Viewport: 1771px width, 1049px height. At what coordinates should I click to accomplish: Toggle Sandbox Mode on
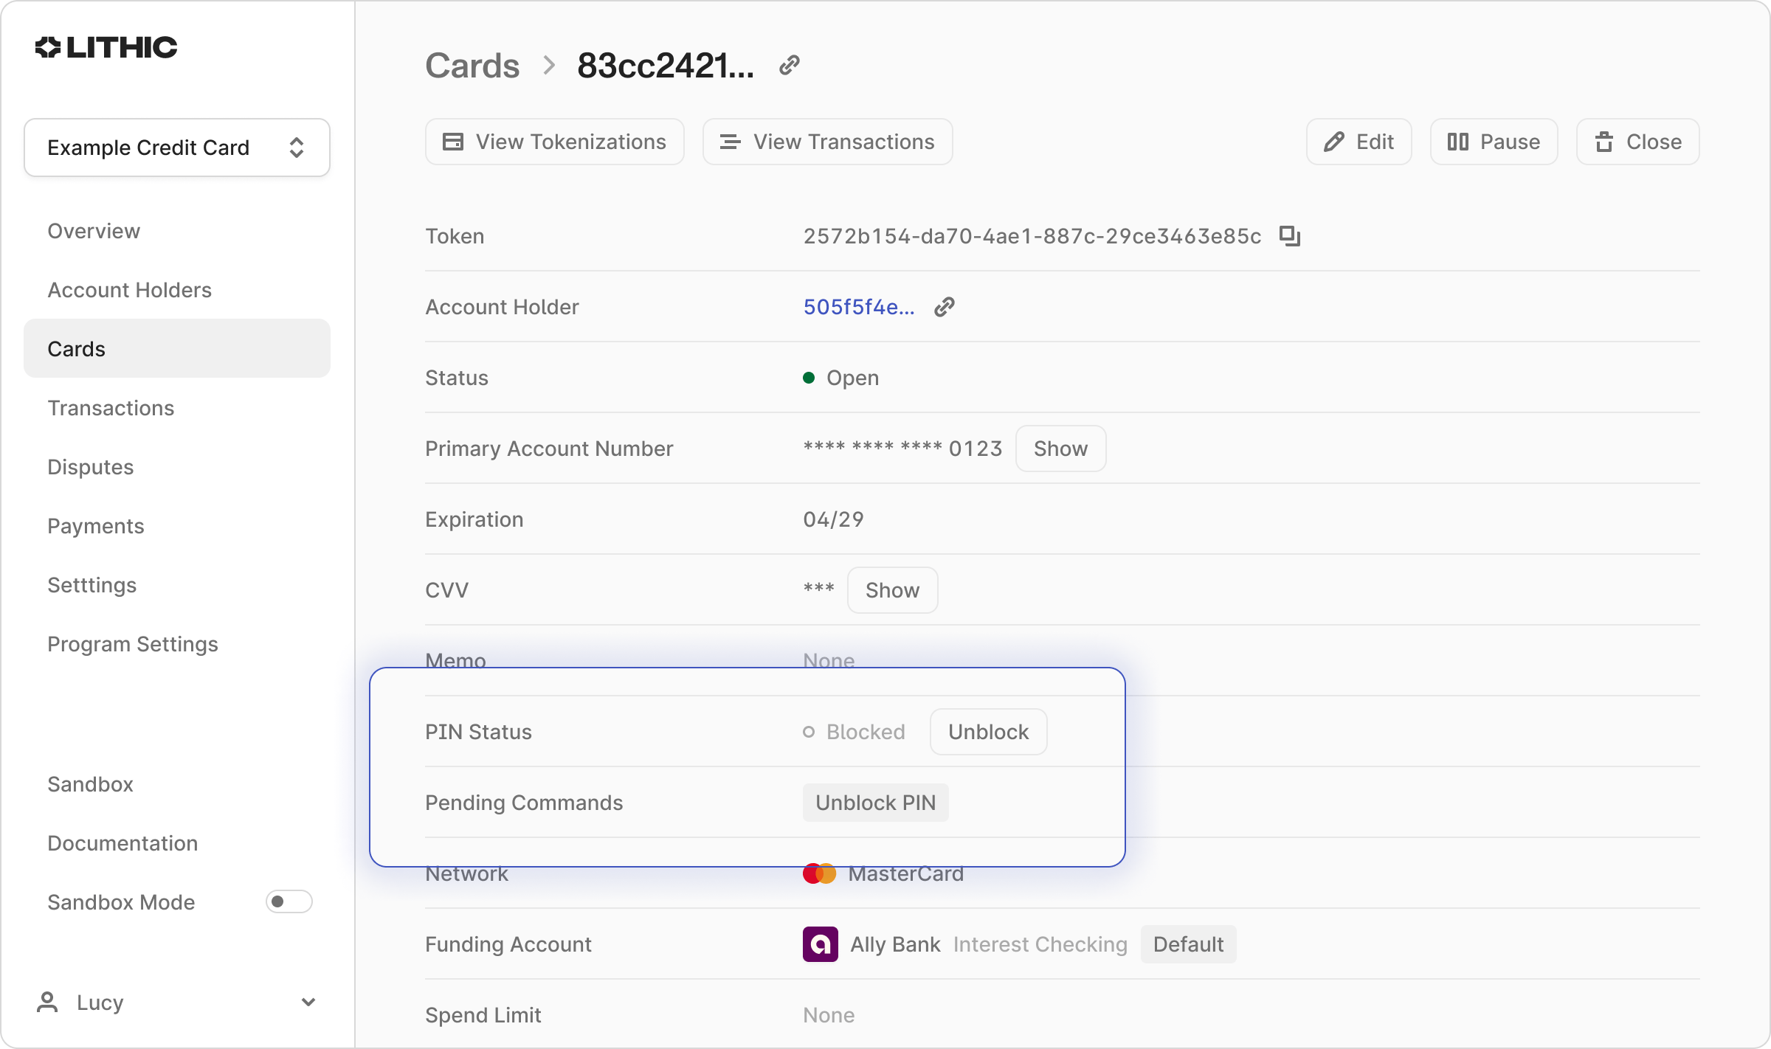[289, 901]
